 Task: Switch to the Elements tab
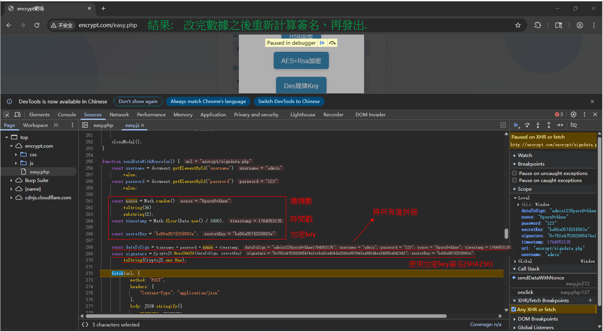tap(39, 115)
